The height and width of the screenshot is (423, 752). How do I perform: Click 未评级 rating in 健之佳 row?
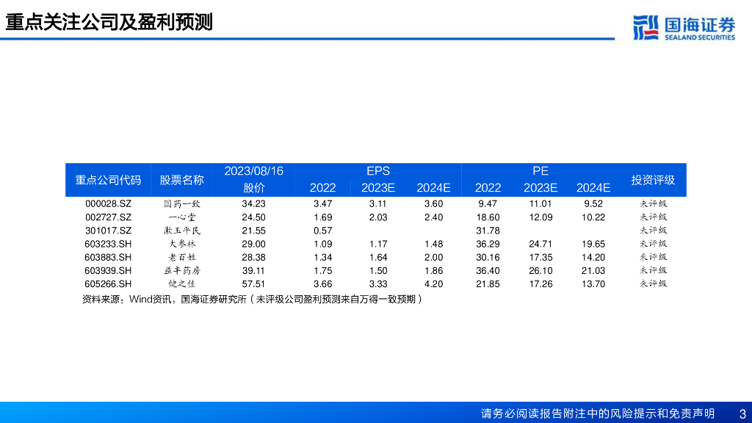pyautogui.click(x=653, y=284)
